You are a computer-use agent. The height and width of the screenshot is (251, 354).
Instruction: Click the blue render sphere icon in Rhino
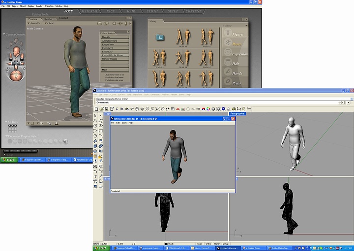pos(224,109)
